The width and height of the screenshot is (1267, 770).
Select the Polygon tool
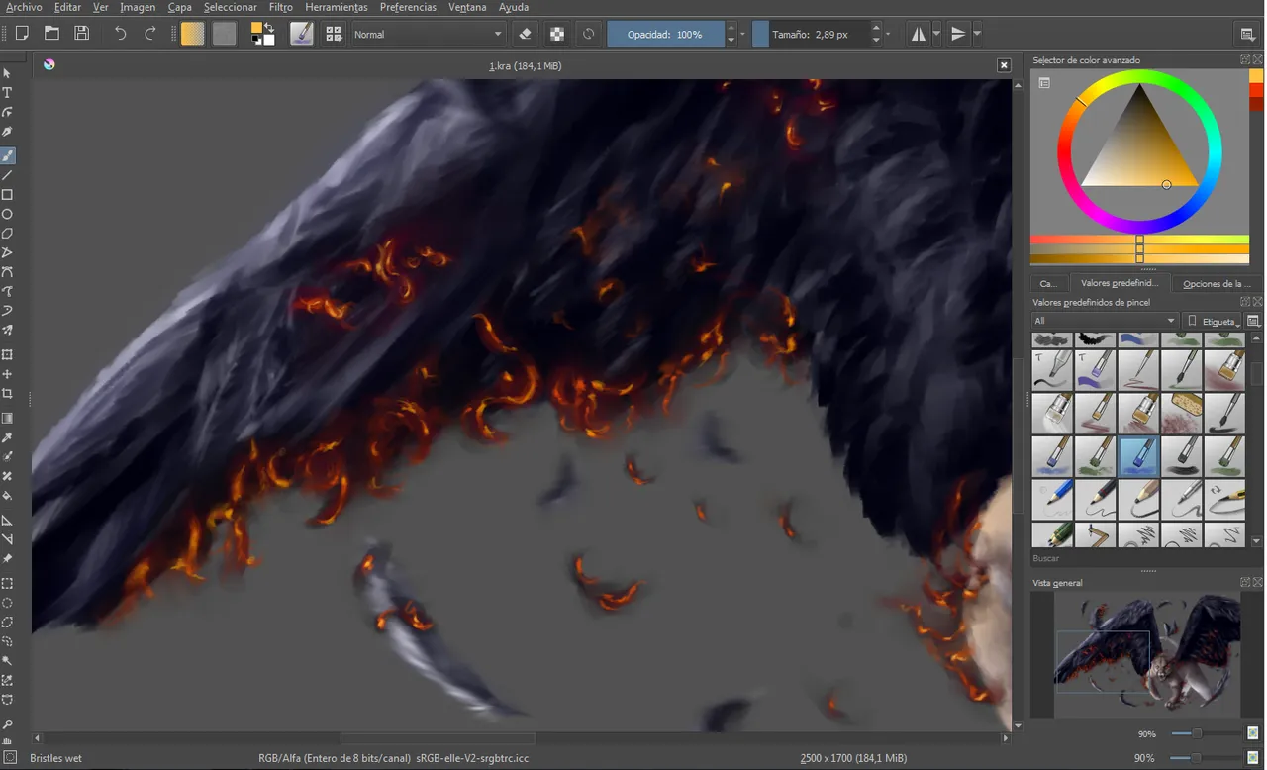coord(7,234)
